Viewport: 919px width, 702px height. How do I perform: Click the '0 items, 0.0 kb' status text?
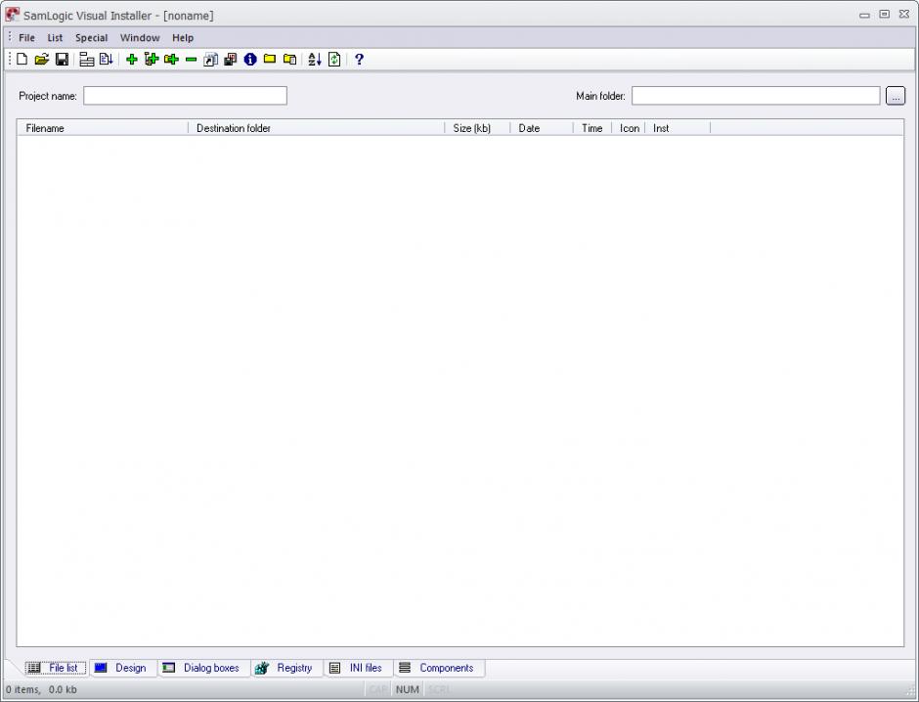point(42,689)
